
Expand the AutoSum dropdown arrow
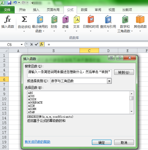click(24, 31)
